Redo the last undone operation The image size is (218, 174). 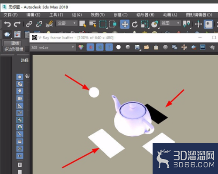(x=17, y=24)
